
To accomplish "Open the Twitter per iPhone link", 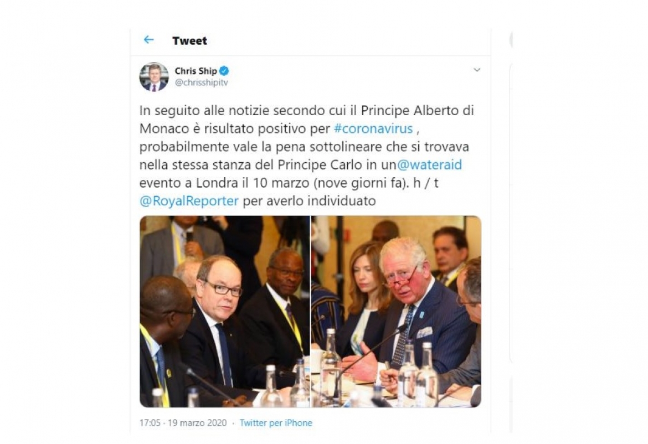I will coord(276,423).
